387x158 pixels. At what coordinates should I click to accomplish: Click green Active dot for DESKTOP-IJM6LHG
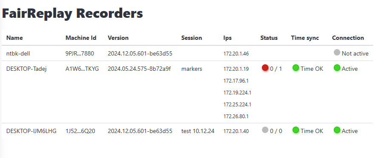(x=337, y=130)
